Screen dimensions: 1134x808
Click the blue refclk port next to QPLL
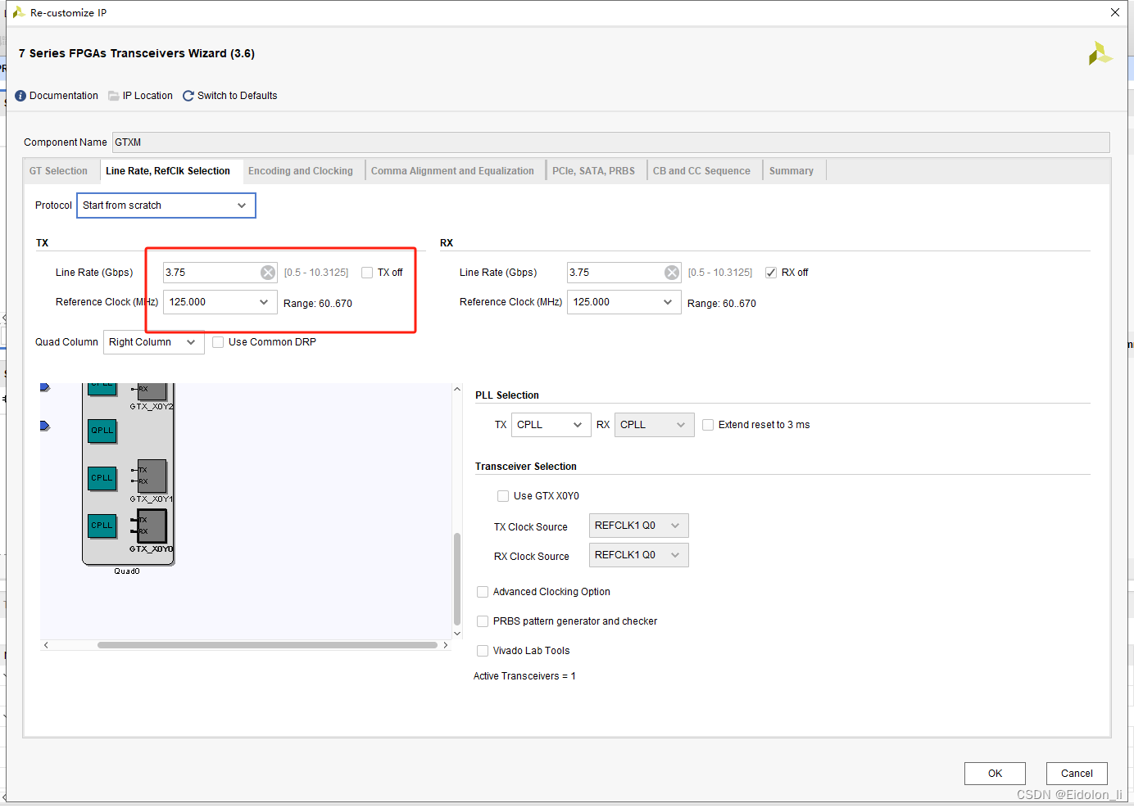(x=45, y=426)
